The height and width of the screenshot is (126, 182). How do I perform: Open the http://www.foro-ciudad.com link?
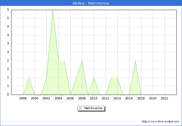click(x=160, y=122)
